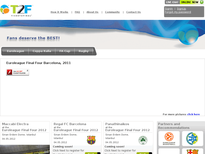Viewport: 205px width, 154px height.
Task: Click the Panathinaikos card title
Action: click(117, 124)
